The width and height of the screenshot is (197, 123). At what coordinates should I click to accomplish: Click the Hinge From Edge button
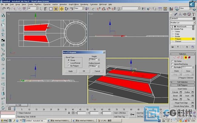click(181, 103)
